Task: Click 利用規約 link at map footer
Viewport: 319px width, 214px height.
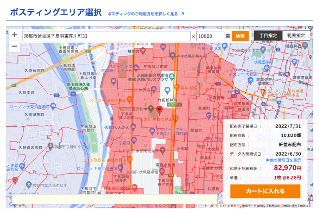Action: coord(275,206)
